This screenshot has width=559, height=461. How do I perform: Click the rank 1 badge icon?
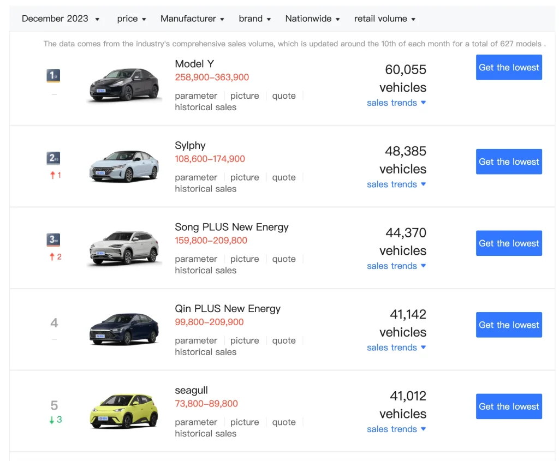pos(53,76)
